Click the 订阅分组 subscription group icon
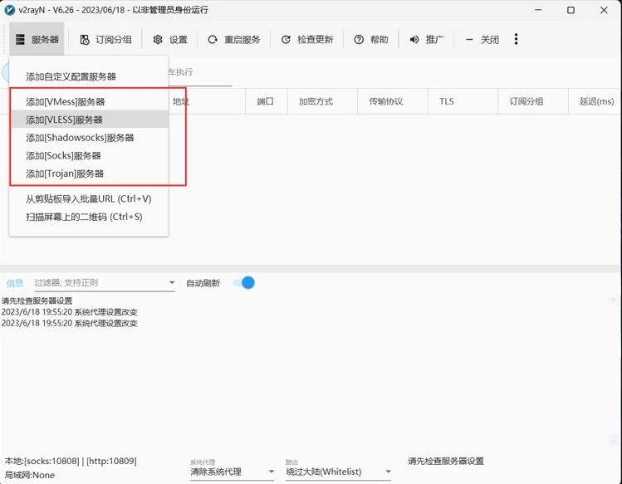Image resolution: width=622 pixels, height=484 pixels. [85, 40]
